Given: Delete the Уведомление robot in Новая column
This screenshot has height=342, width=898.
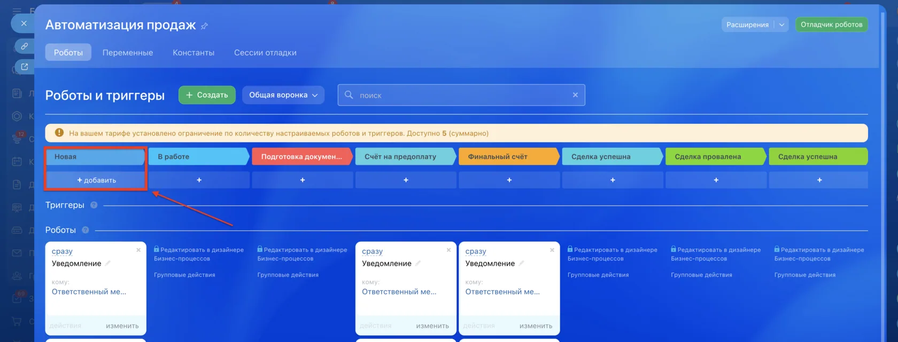Looking at the screenshot, I should coord(138,250).
